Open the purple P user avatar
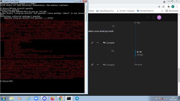The height and width of the screenshot is (101, 180). pyautogui.click(x=159, y=17)
